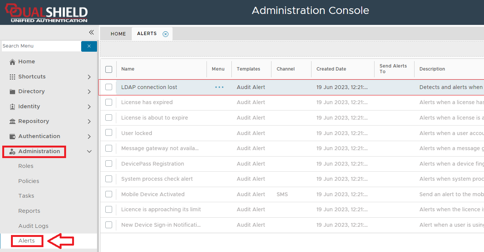484x252 pixels.
Task: Collapse the Administration menu section
Action: (89, 151)
